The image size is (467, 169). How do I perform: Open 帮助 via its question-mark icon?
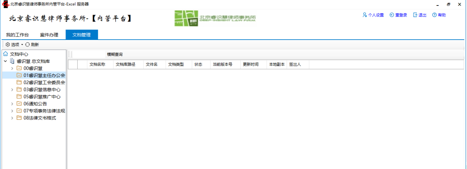click(434, 15)
